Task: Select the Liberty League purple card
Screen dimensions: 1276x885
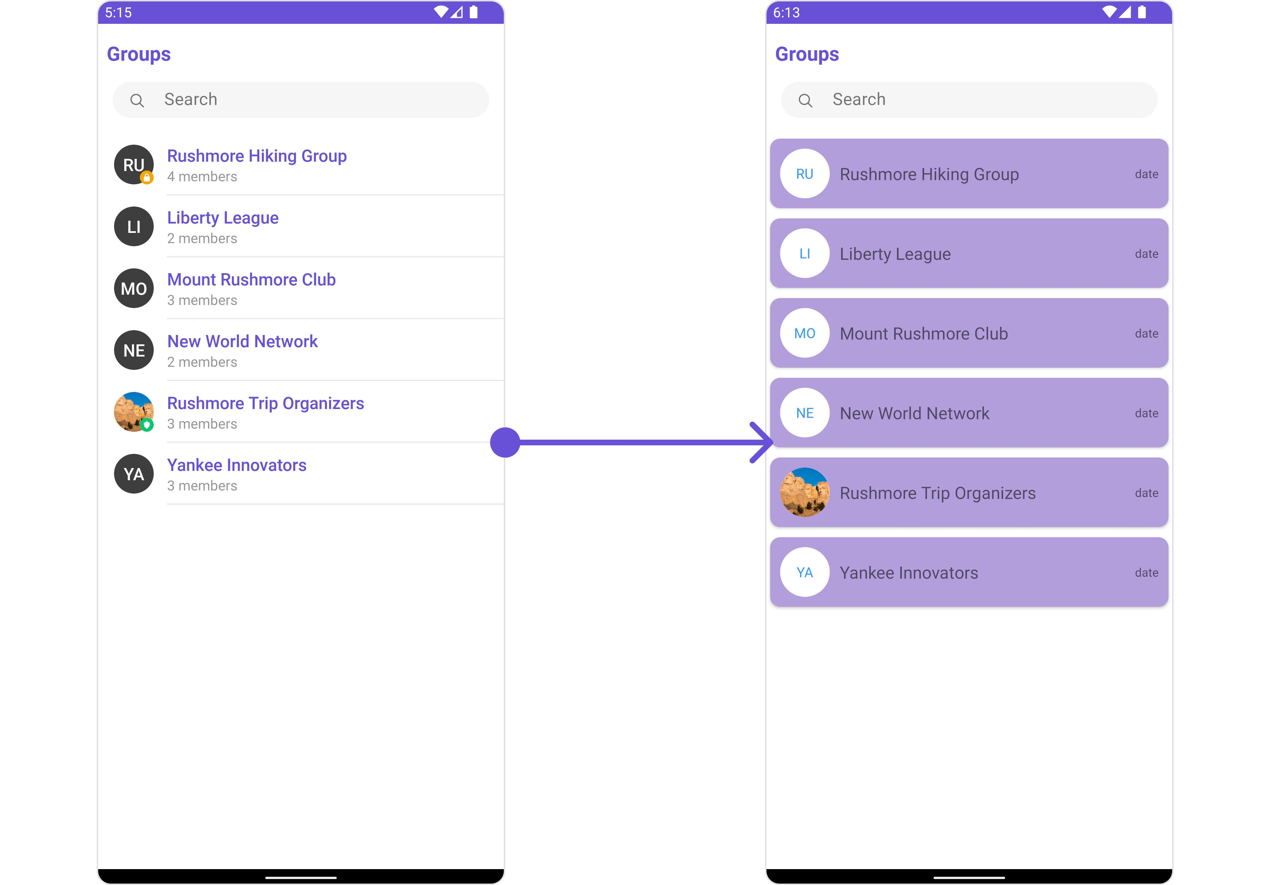Action: click(x=969, y=253)
